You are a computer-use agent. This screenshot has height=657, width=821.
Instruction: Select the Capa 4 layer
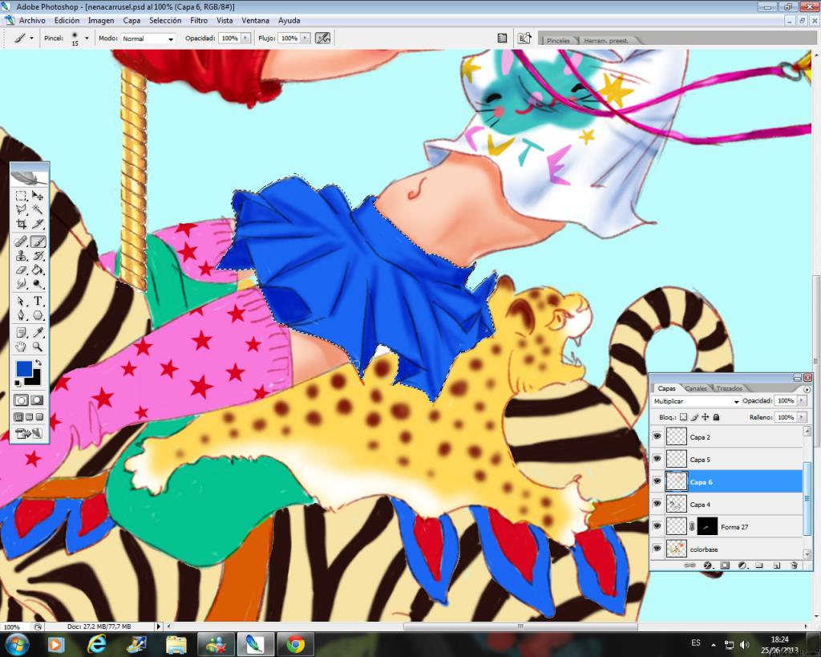pyautogui.click(x=734, y=505)
